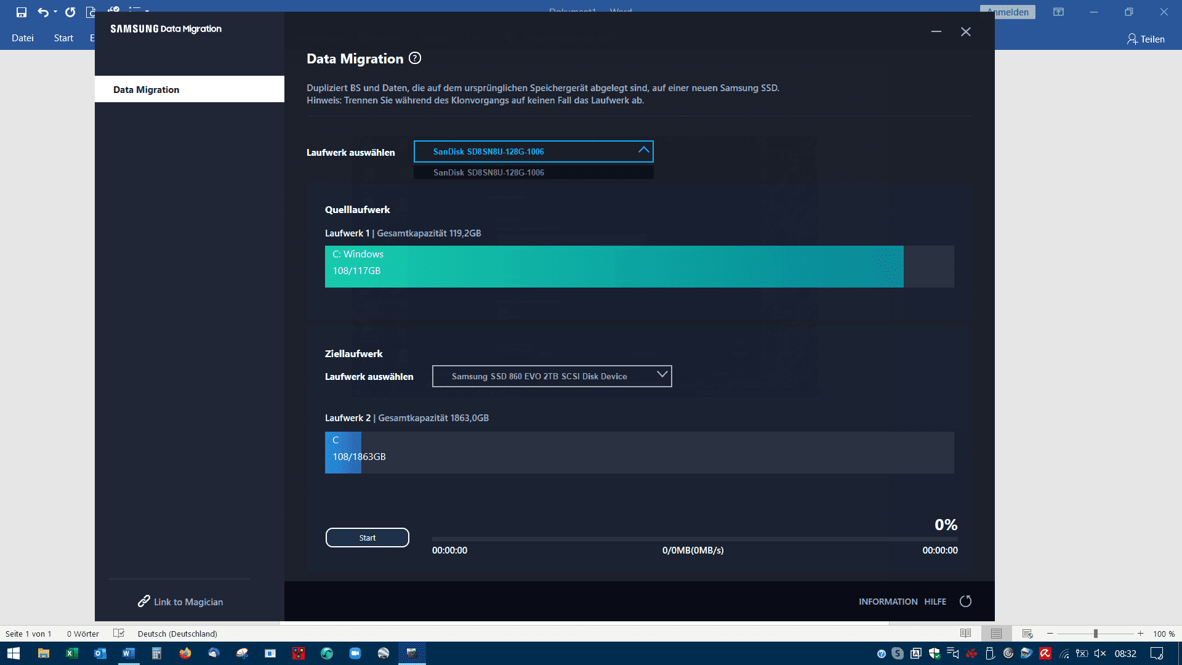Switch to Word from the taskbar
Image resolution: width=1182 pixels, height=665 pixels.
[128, 653]
